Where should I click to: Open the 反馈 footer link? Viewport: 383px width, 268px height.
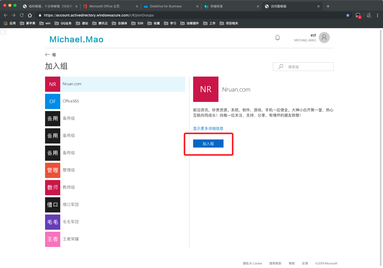coord(305,263)
